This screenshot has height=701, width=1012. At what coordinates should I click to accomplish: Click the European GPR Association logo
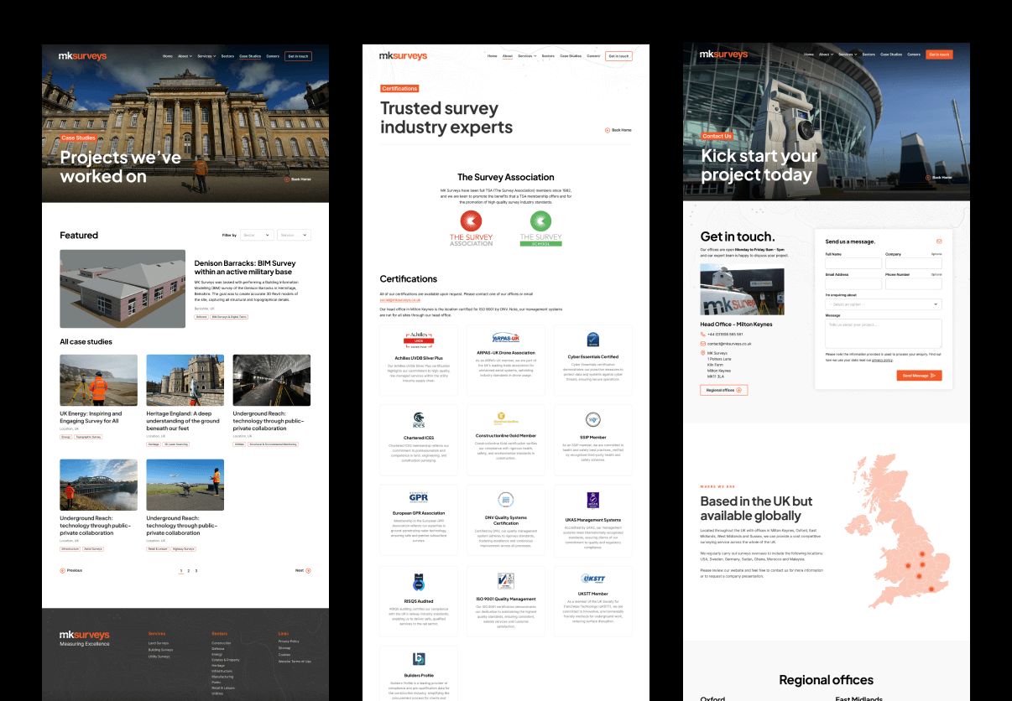point(417,497)
